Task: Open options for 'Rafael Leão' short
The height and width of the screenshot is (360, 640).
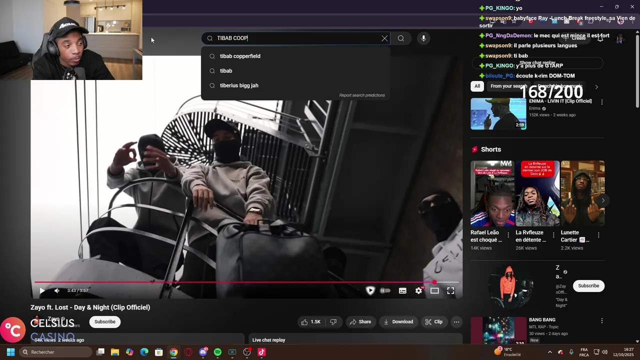Action: point(508,235)
